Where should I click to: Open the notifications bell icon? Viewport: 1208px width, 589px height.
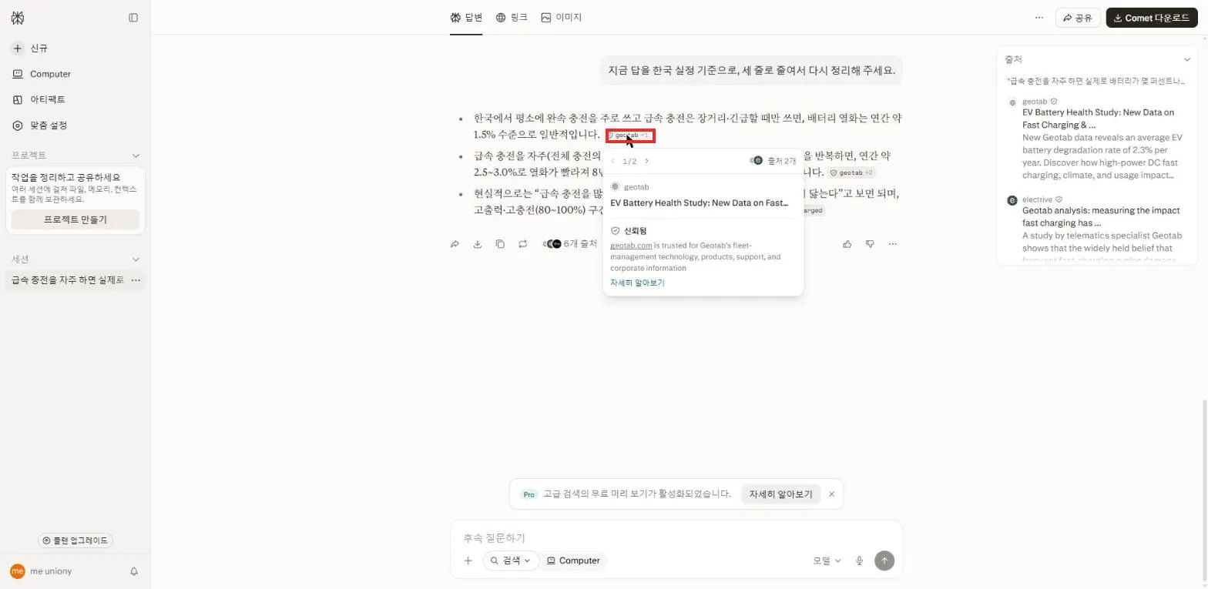(134, 571)
